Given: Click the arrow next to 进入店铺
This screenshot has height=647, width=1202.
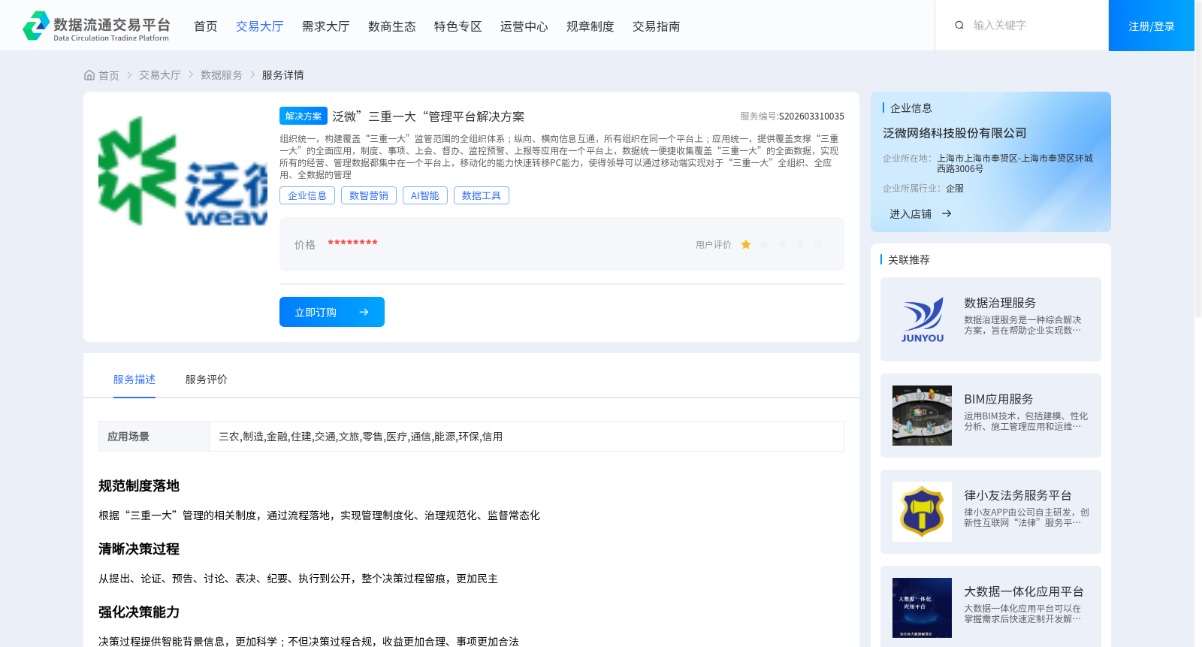Looking at the screenshot, I should tap(947, 214).
